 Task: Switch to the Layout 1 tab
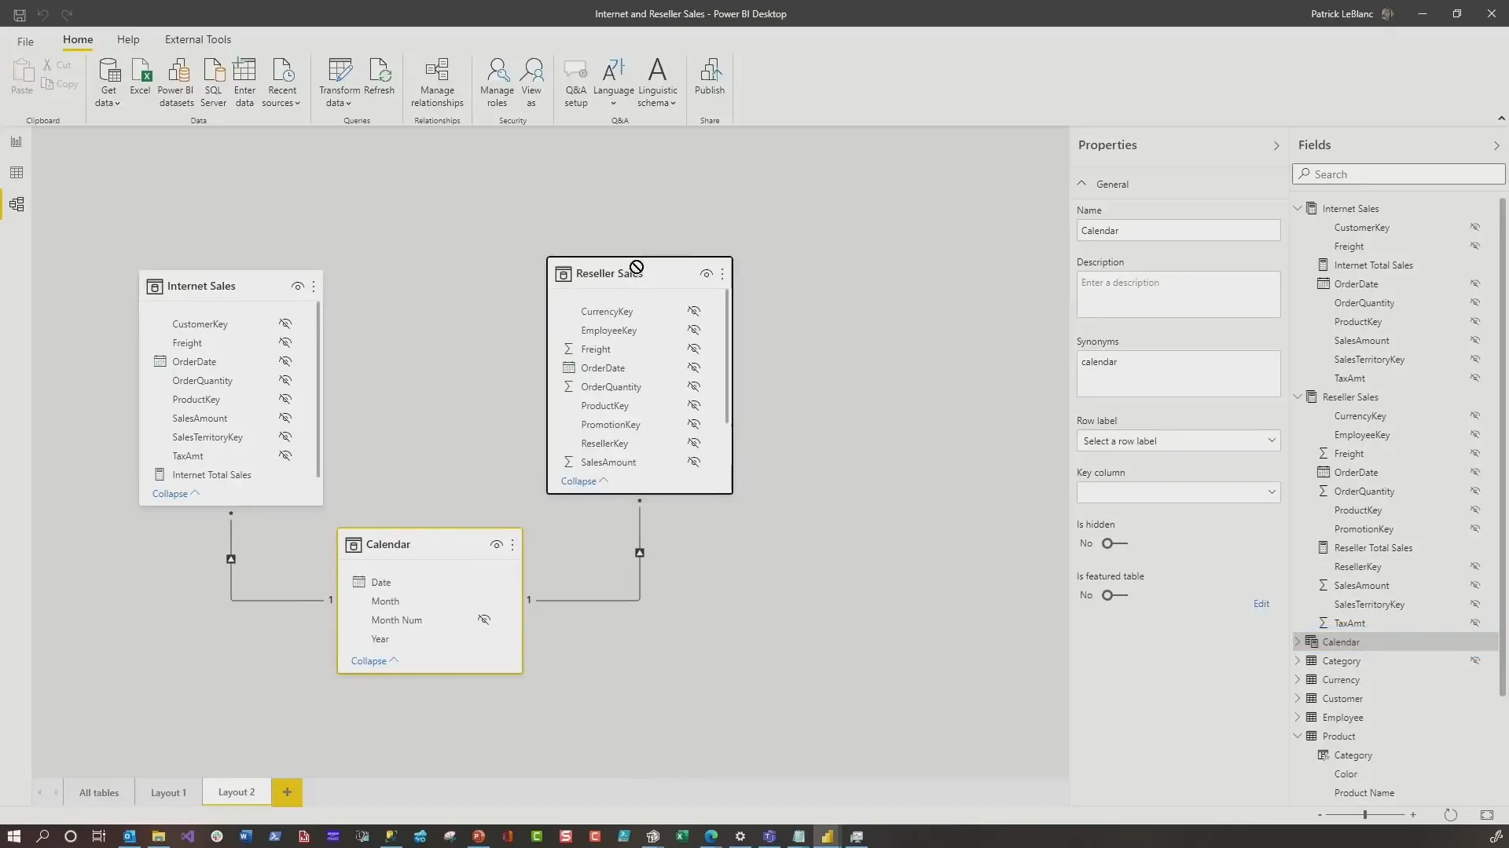167,792
